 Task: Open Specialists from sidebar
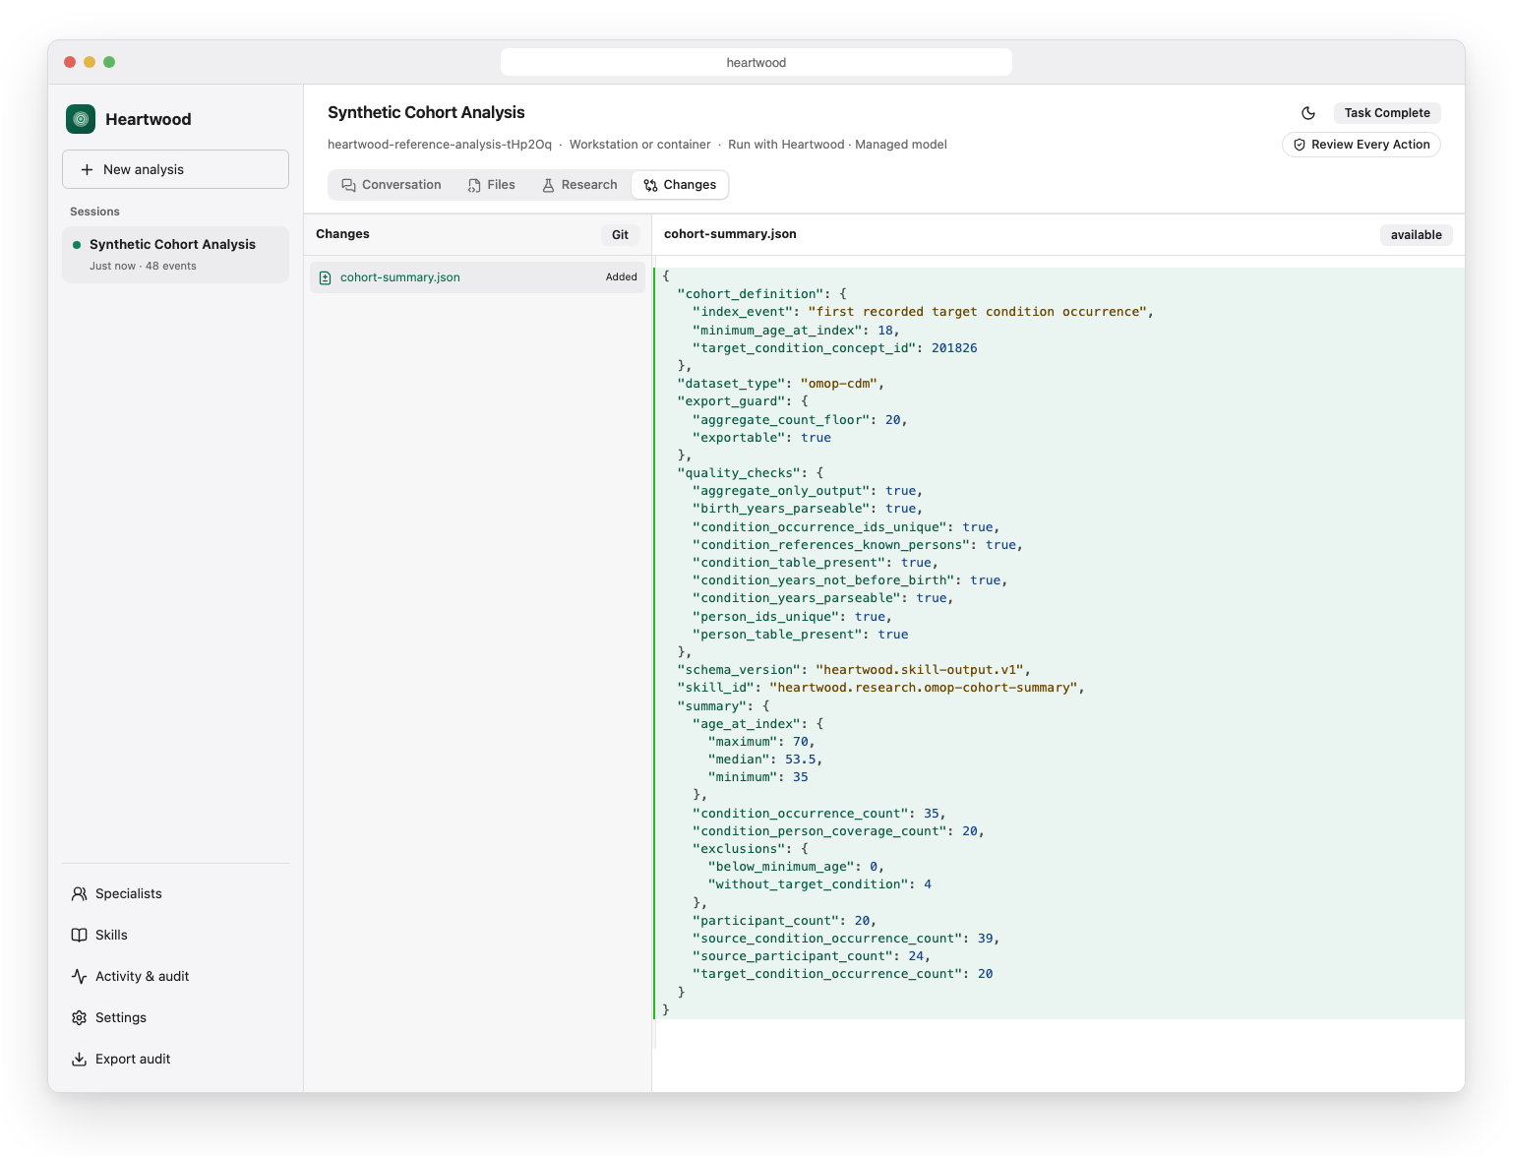(x=175, y=894)
